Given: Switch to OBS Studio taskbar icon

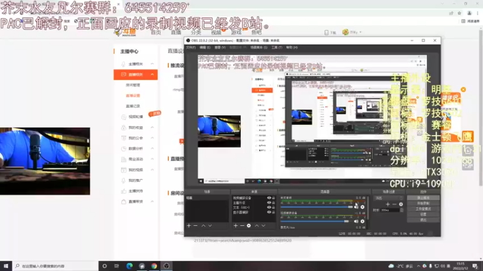Looking at the screenshot, I should tap(167, 266).
